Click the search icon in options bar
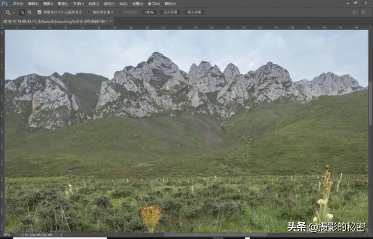 click(355, 12)
